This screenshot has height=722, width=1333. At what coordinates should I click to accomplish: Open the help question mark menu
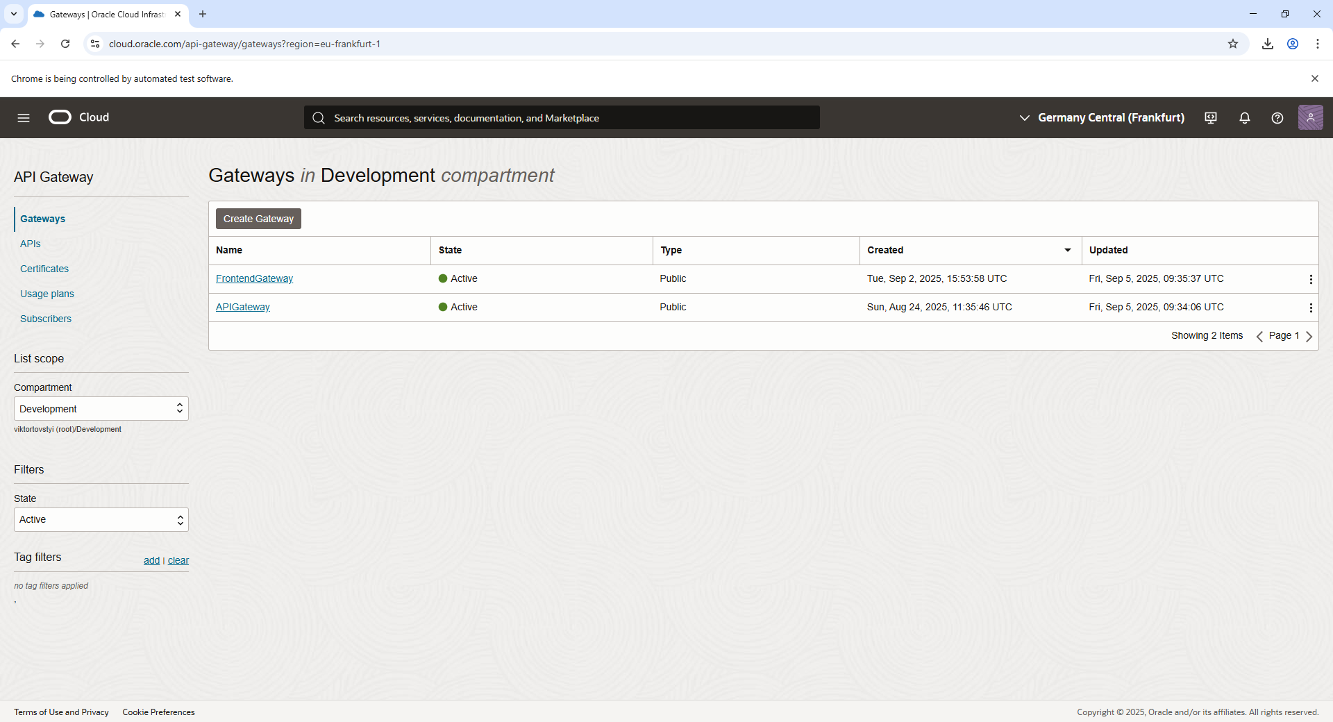pyautogui.click(x=1277, y=118)
